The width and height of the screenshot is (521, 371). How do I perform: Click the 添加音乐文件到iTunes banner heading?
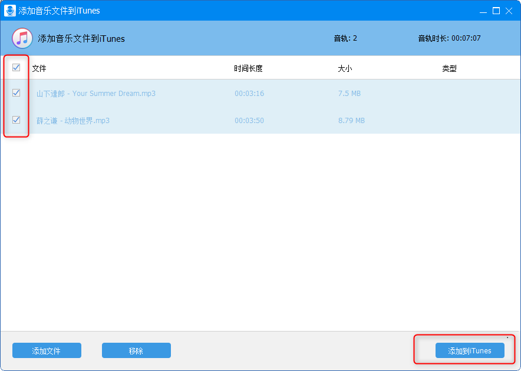coord(81,38)
